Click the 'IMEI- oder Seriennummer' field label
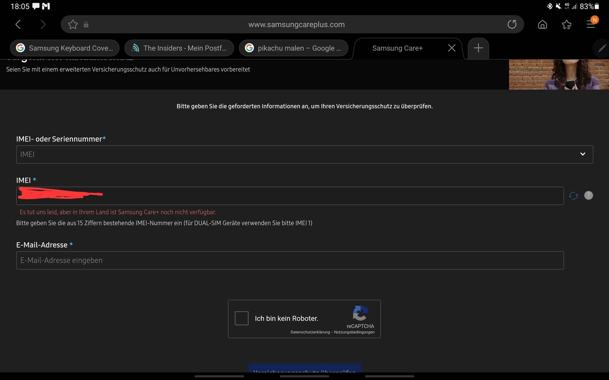Screen dimensions: 609x380 click(x=59, y=139)
